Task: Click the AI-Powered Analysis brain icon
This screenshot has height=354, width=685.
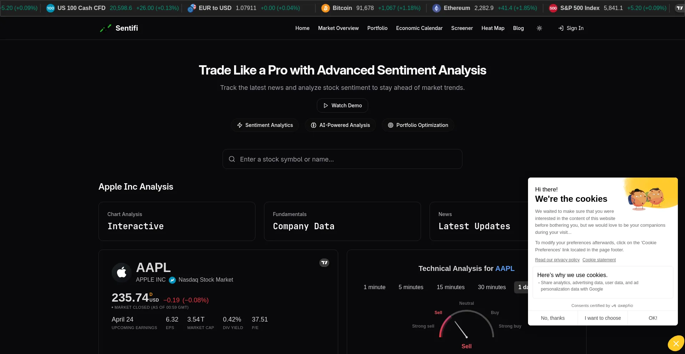Action: click(314, 125)
